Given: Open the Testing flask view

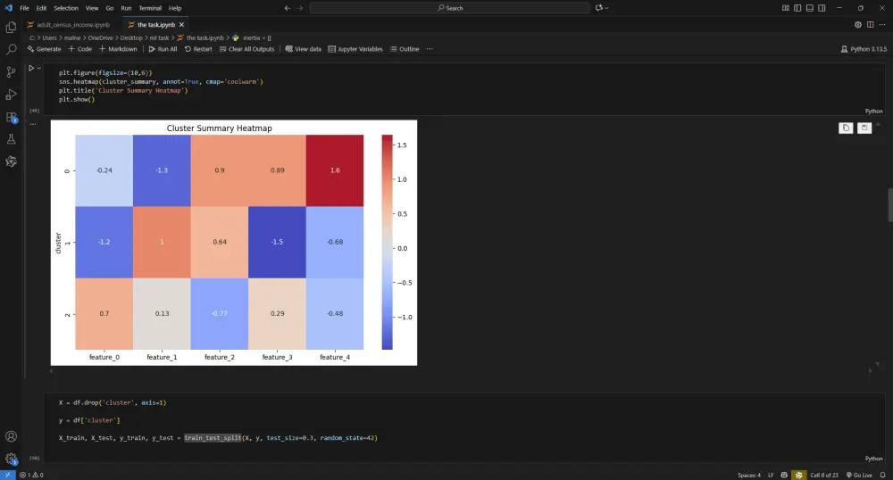Looking at the screenshot, I should click(11, 139).
